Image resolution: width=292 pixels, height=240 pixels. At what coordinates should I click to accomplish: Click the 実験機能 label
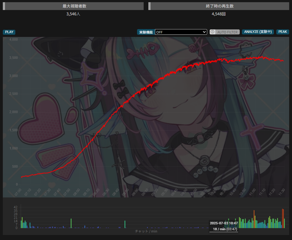(146, 32)
